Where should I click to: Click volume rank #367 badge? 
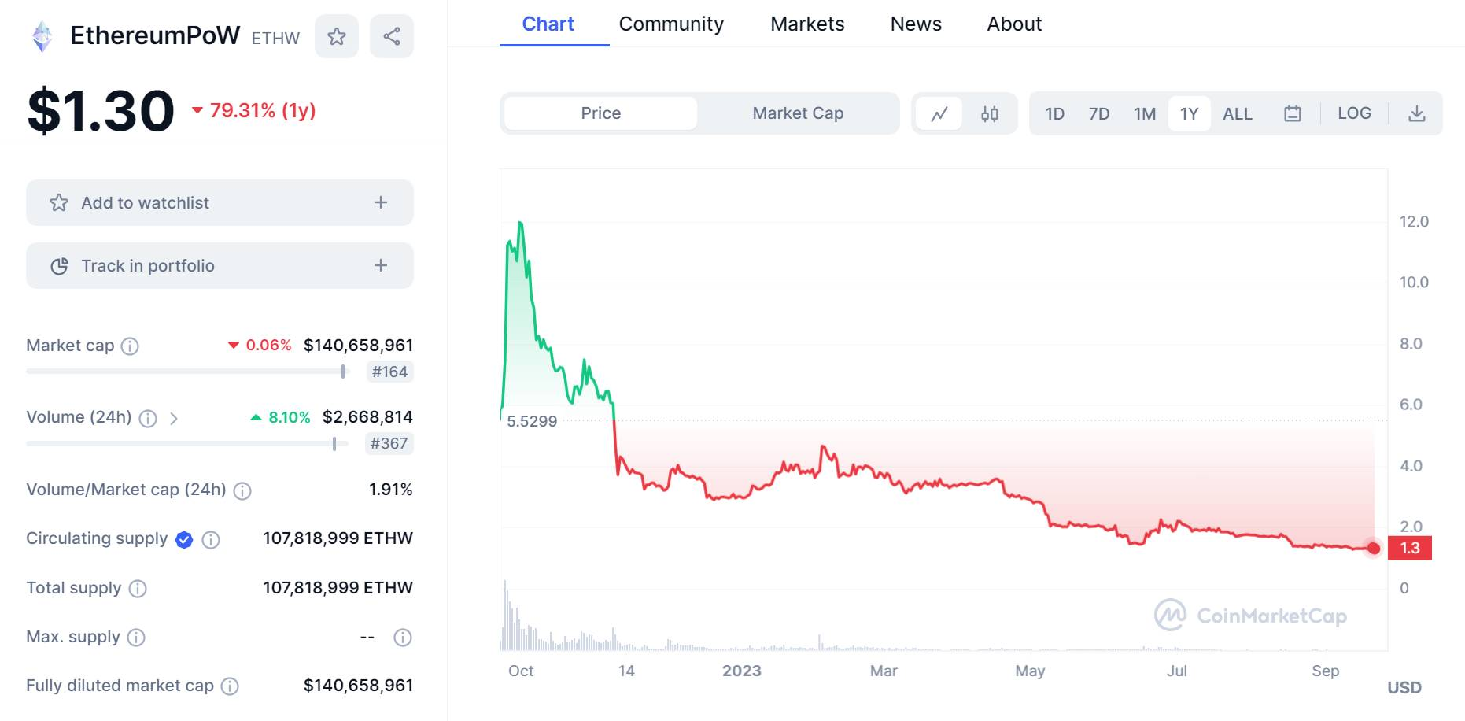389,444
